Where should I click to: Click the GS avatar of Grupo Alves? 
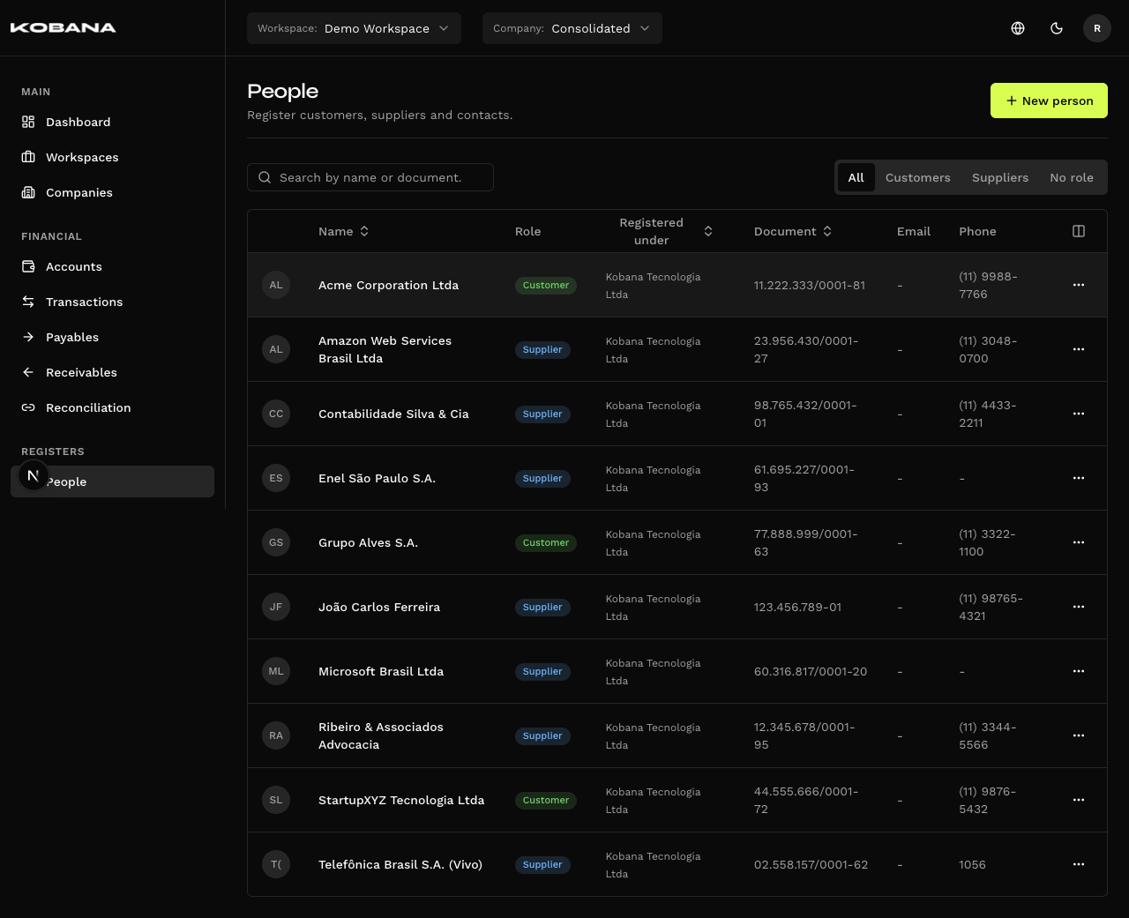(x=276, y=542)
